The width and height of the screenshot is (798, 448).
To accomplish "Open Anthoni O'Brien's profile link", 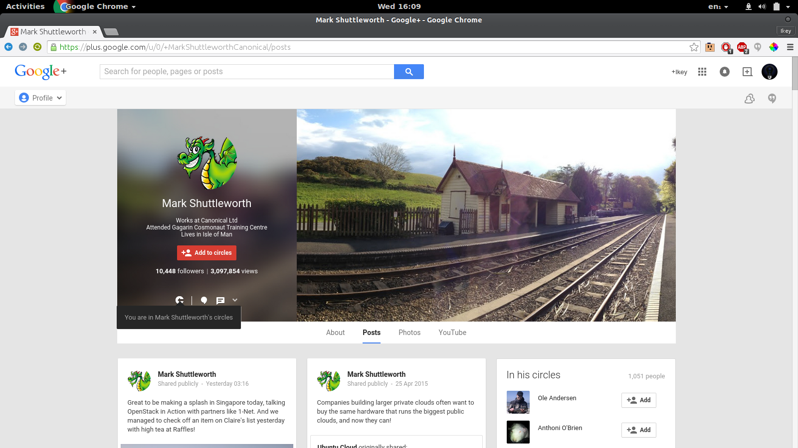I will [560, 428].
